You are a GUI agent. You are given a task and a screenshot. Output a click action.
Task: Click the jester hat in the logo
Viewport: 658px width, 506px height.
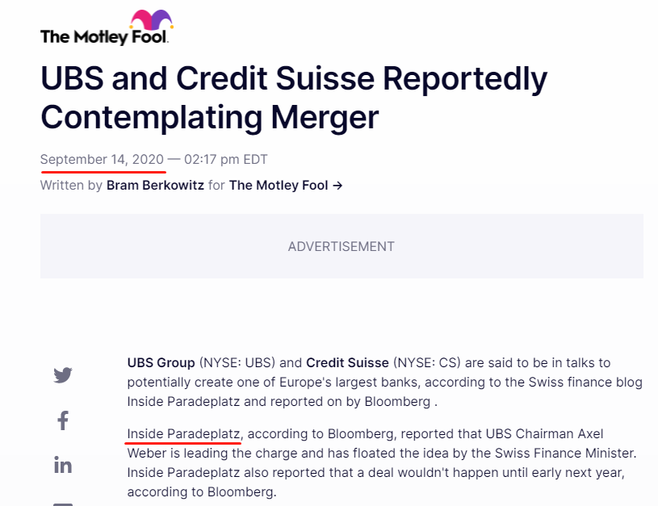pyautogui.click(x=152, y=19)
